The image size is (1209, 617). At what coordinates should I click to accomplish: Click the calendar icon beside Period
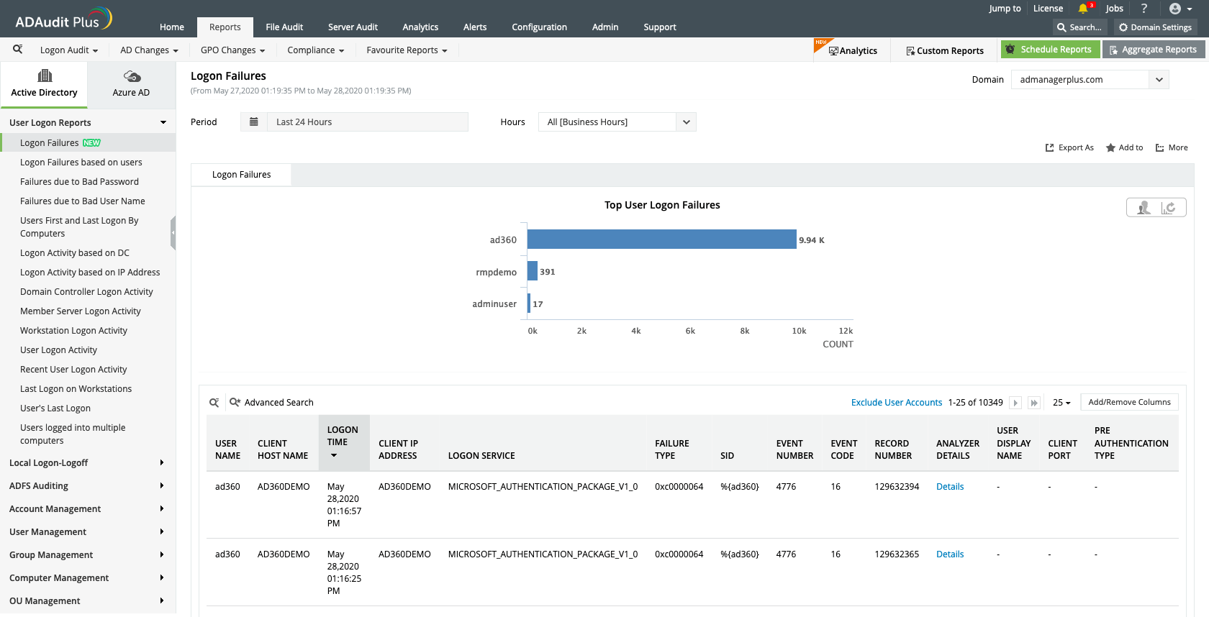253,122
